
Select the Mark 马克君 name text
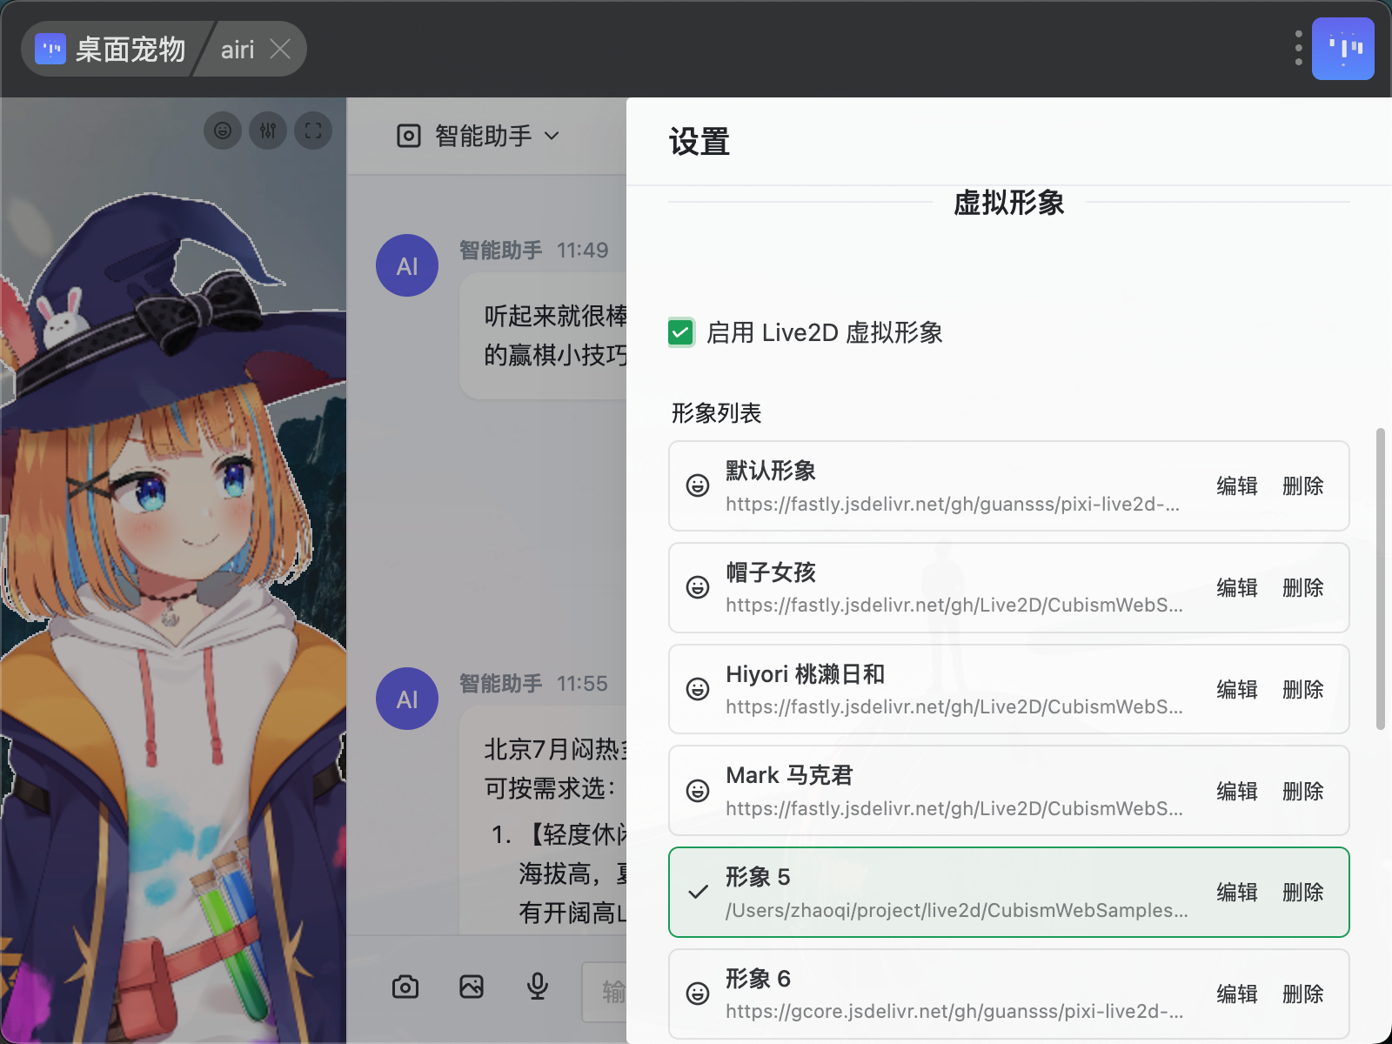coord(789,775)
